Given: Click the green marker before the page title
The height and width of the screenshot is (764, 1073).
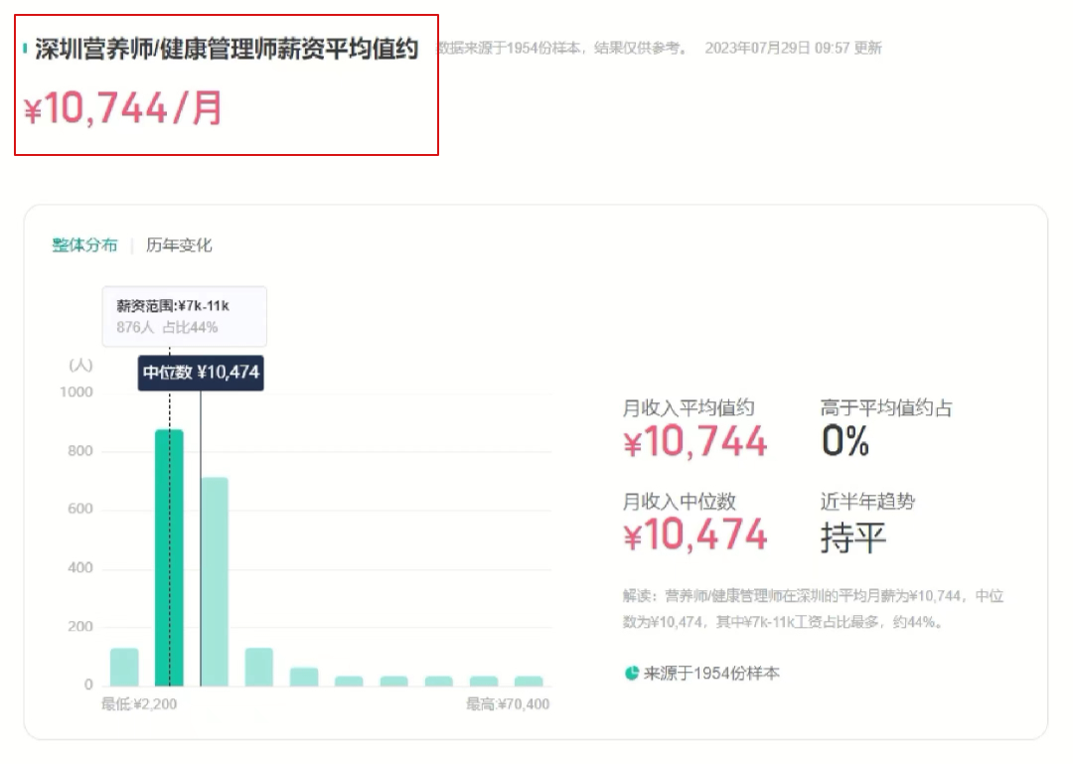Looking at the screenshot, I should click(25, 49).
